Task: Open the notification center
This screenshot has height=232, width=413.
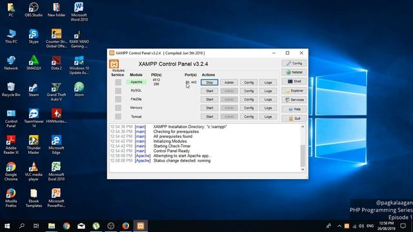Action: 403,226
